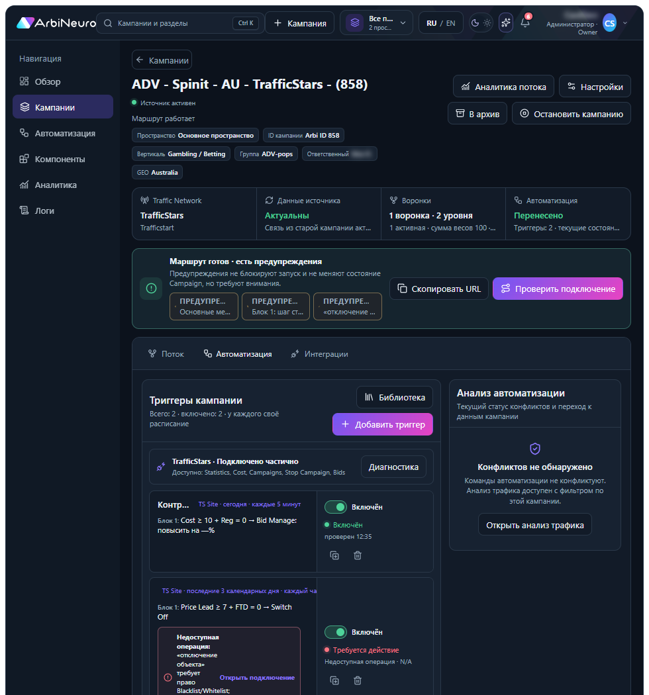Click 'Добавить триггер'
The image size is (649, 695).
click(383, 424)
